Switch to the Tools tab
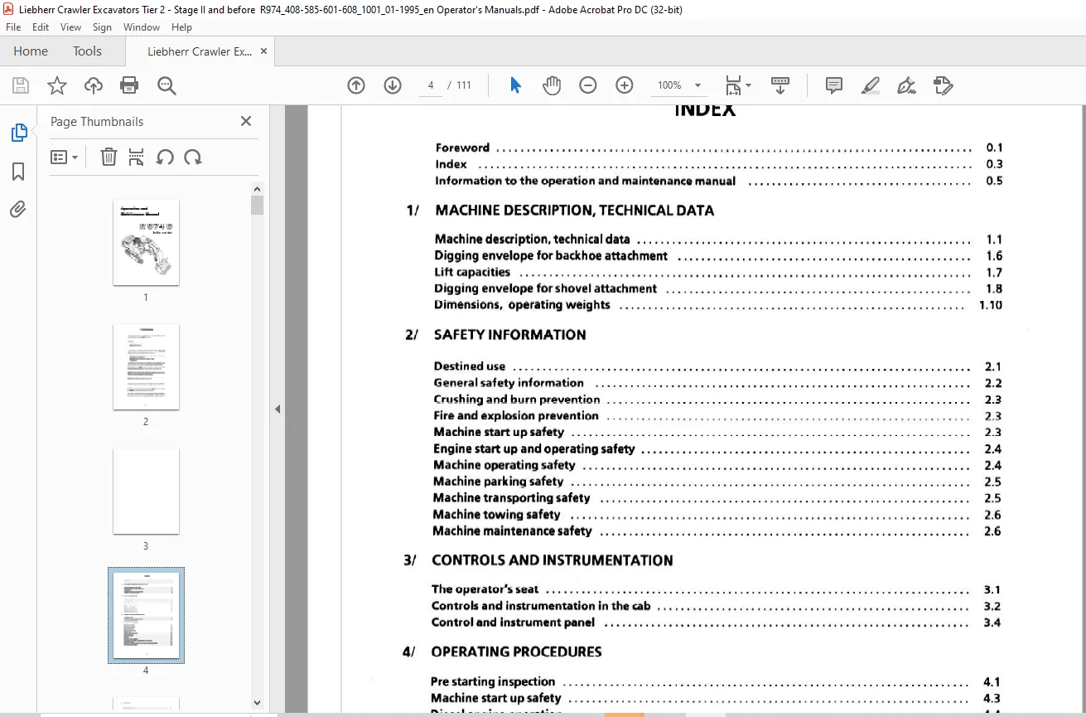This screenshot has height=717, width=1086. point(87,51)
